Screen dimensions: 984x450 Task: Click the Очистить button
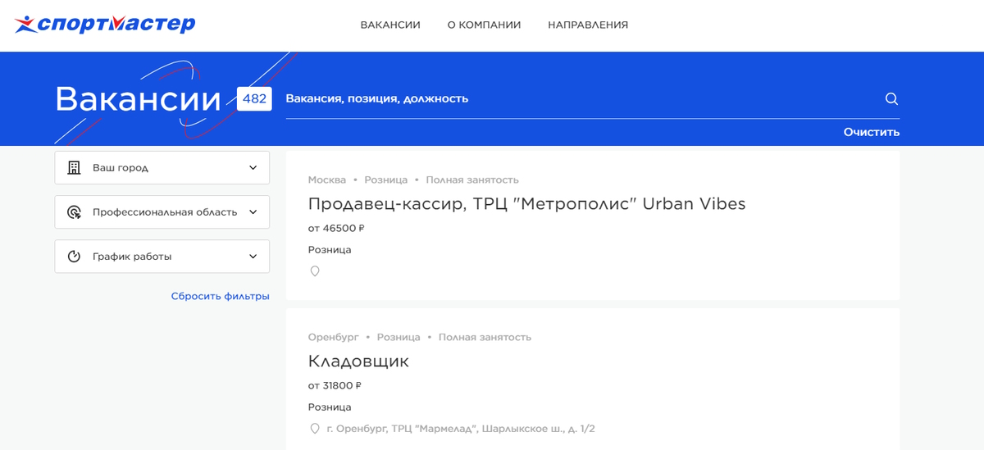[x=872, y=132]
